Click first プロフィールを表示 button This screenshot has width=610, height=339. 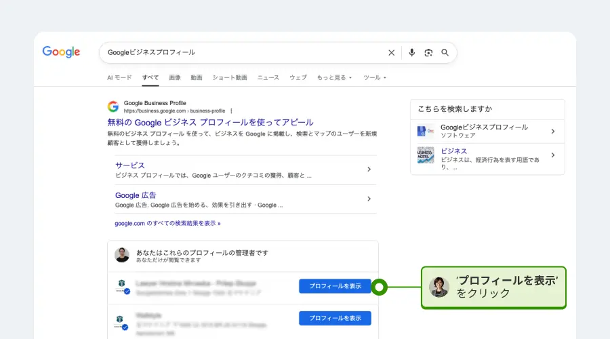pyautogui.click(x=335, y=286)
